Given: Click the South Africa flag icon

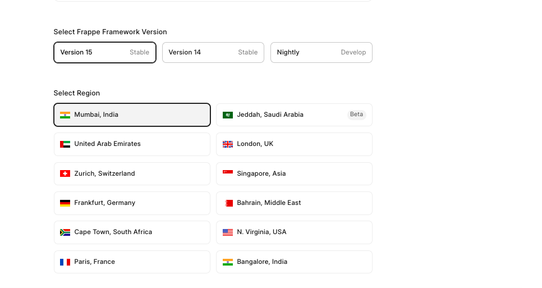Looking at the screenshot, I should tap(65, 232).
